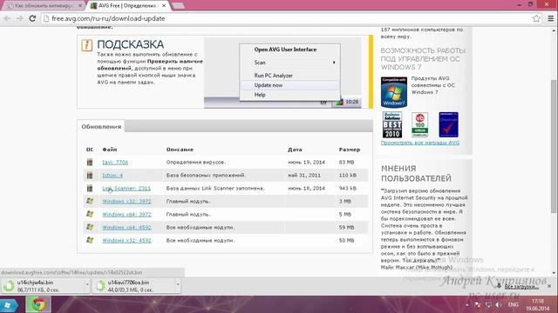The height and width of the screenshot is (313, 558).
Task: Click the 'Размер' column header
Action: point(349,150)
